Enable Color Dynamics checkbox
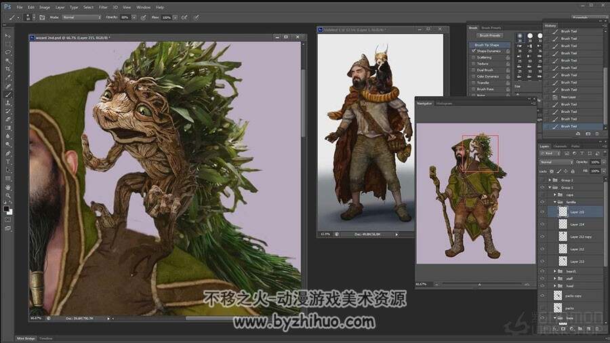The width and height of the screenshot is (610, 343). coord(474,76)
